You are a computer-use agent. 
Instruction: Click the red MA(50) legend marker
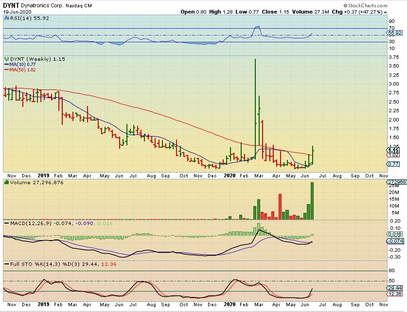click(x=6, y=69)
